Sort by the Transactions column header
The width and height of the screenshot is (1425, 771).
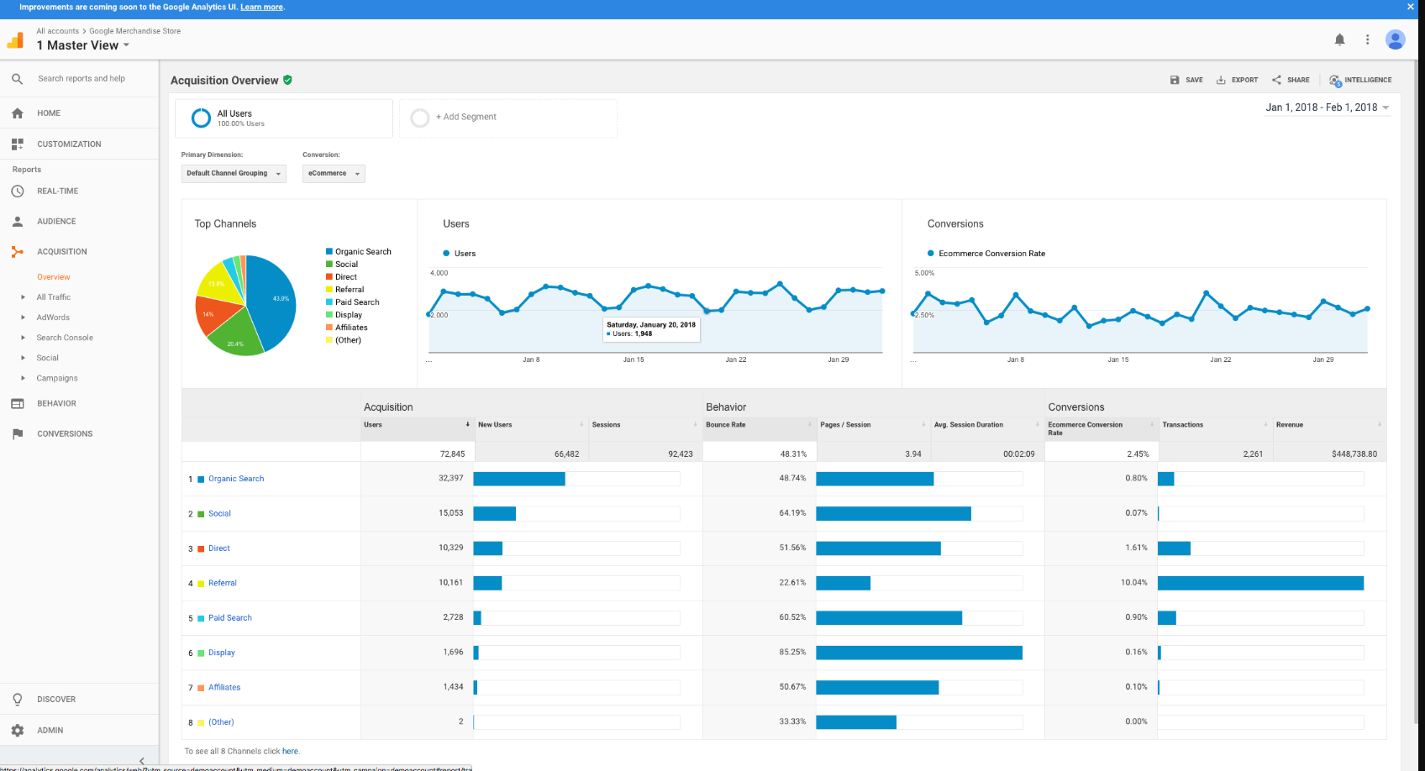tap(1216, 425)
